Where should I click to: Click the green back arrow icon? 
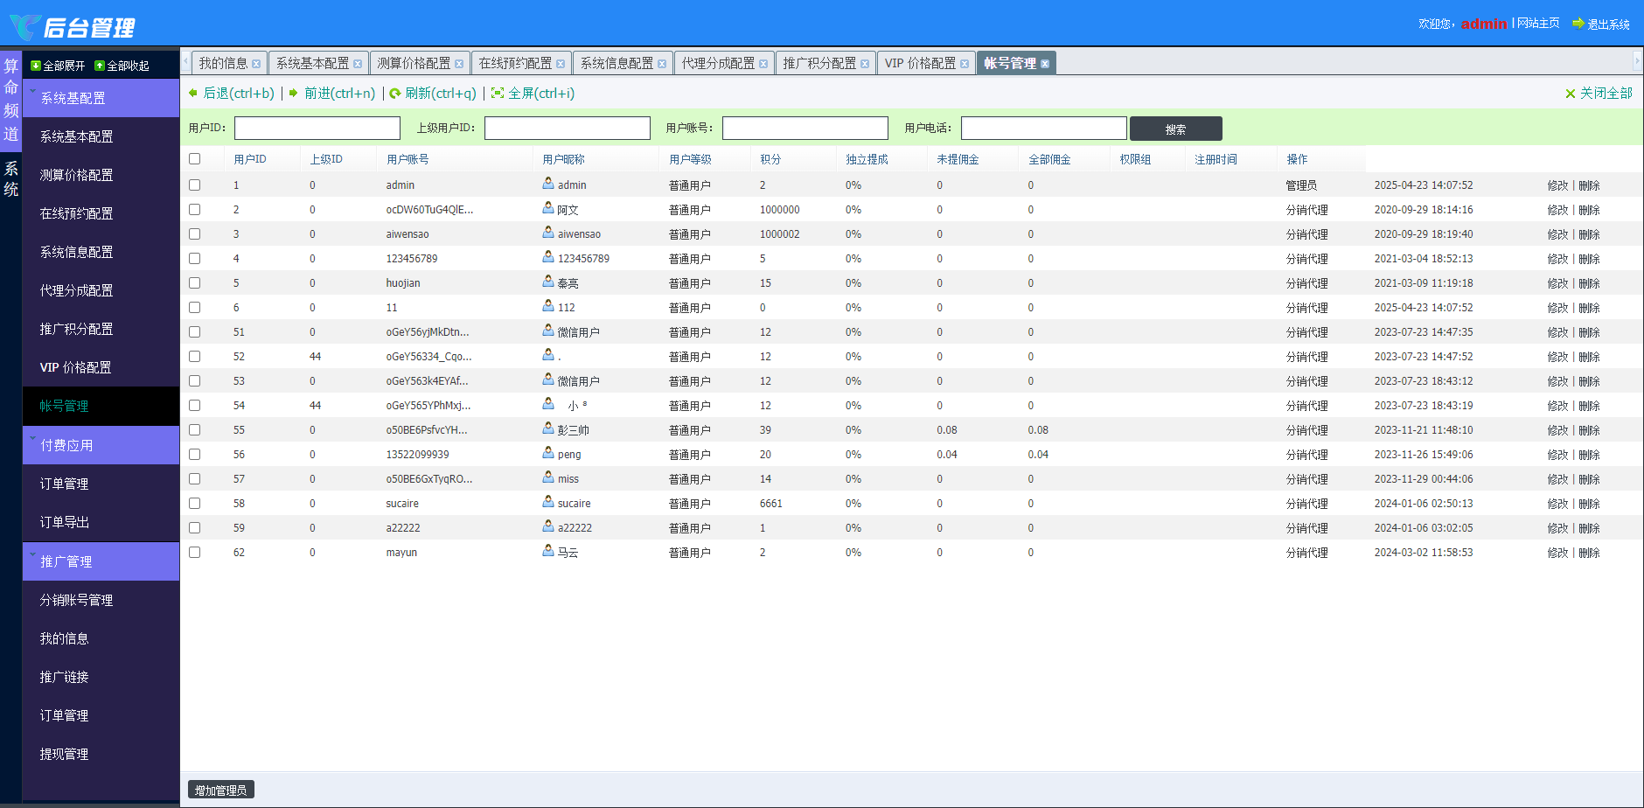coord(193,94)
